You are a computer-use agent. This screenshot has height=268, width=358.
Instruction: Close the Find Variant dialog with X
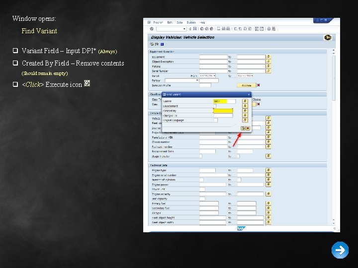tap(249, 94)
